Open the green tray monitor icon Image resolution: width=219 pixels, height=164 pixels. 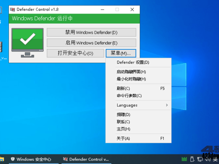[184, 159]
